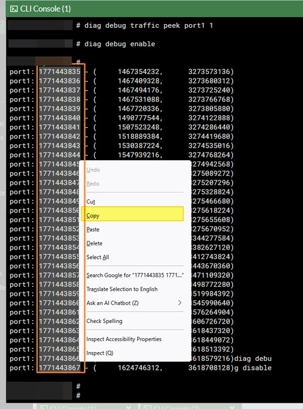Image resolution: width=303 pixels, height=409 pixels.
Task: Click value 3274768264 in the output
Action: (x=209, y=155)
